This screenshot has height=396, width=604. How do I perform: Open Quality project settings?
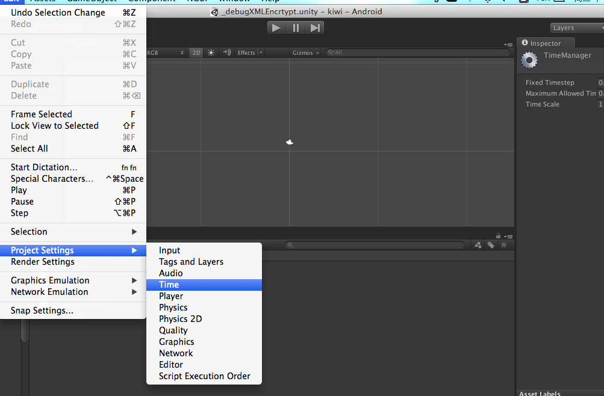tap(204, 330)
